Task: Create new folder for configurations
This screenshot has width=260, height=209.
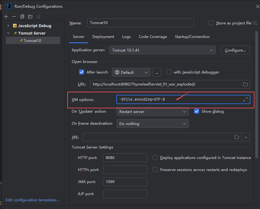Action: 30,17
